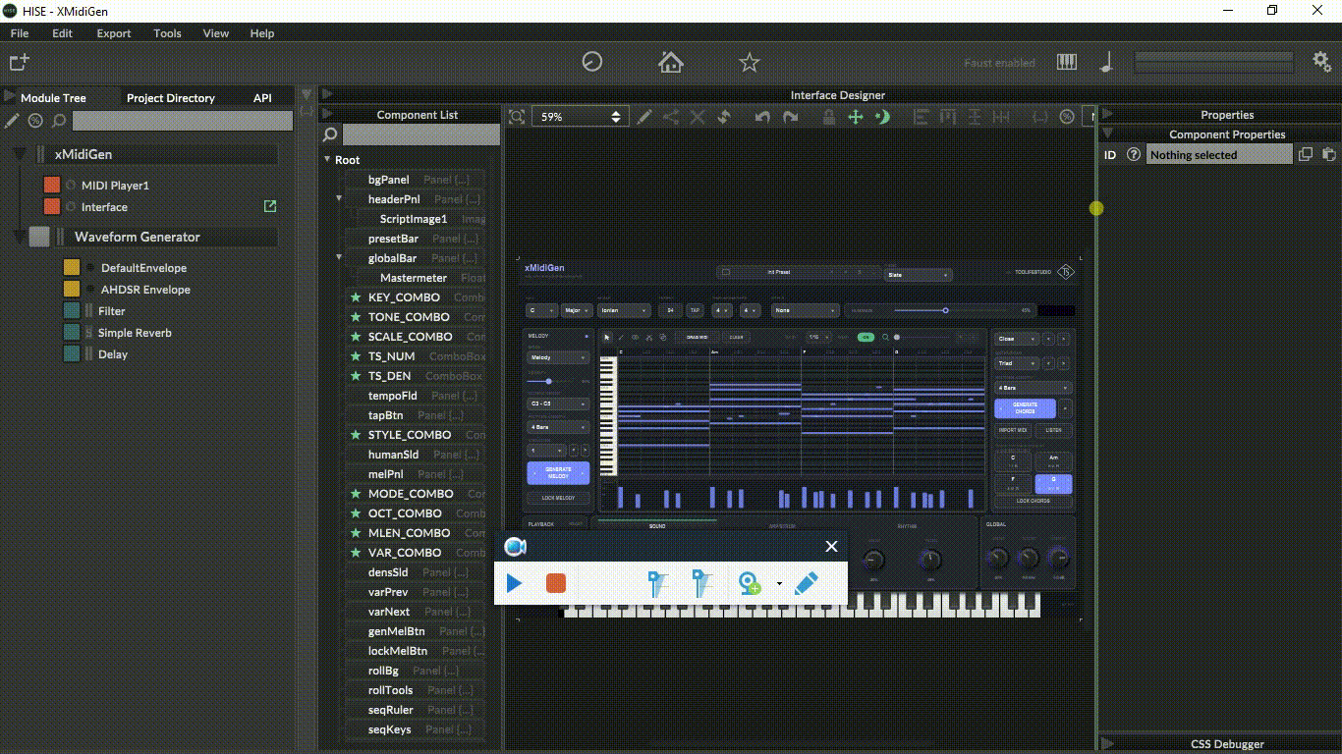Toggle the MIDI Player1 orange bypass square

[52, 185]
